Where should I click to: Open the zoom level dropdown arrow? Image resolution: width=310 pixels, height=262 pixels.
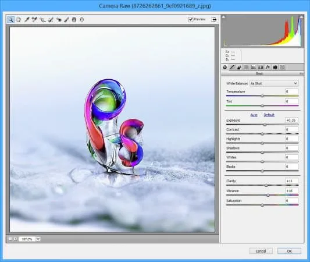point(38,239)
